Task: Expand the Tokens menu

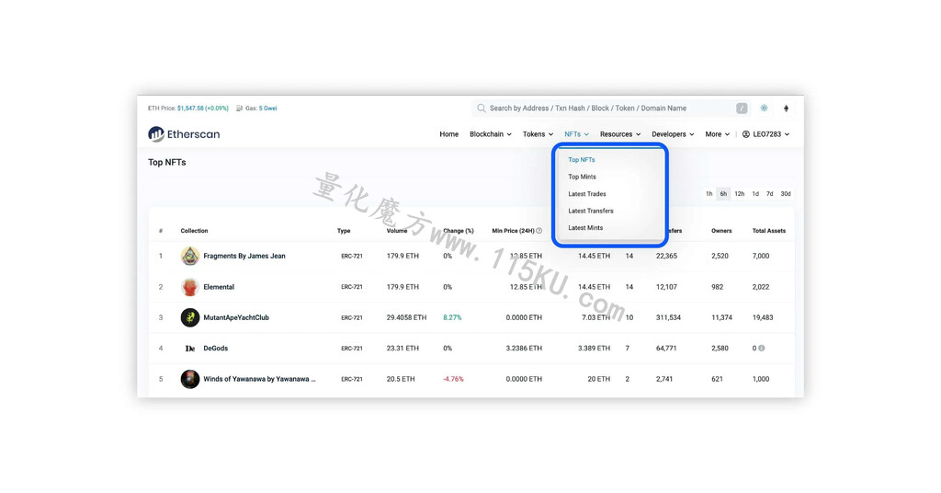Action: tap(538, 134)
